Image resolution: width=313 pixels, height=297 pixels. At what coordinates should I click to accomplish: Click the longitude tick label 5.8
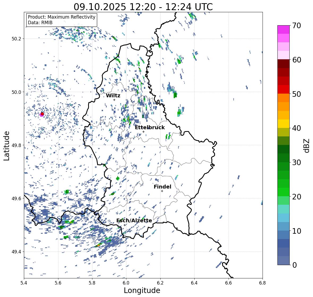tap(92, 283)
